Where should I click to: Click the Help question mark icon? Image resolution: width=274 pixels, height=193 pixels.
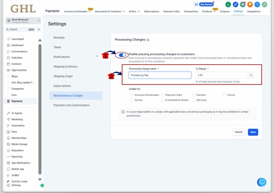(x=257, y=5)
